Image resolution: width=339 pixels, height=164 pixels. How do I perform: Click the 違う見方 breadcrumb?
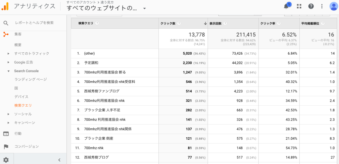click(x=107, y=2)
